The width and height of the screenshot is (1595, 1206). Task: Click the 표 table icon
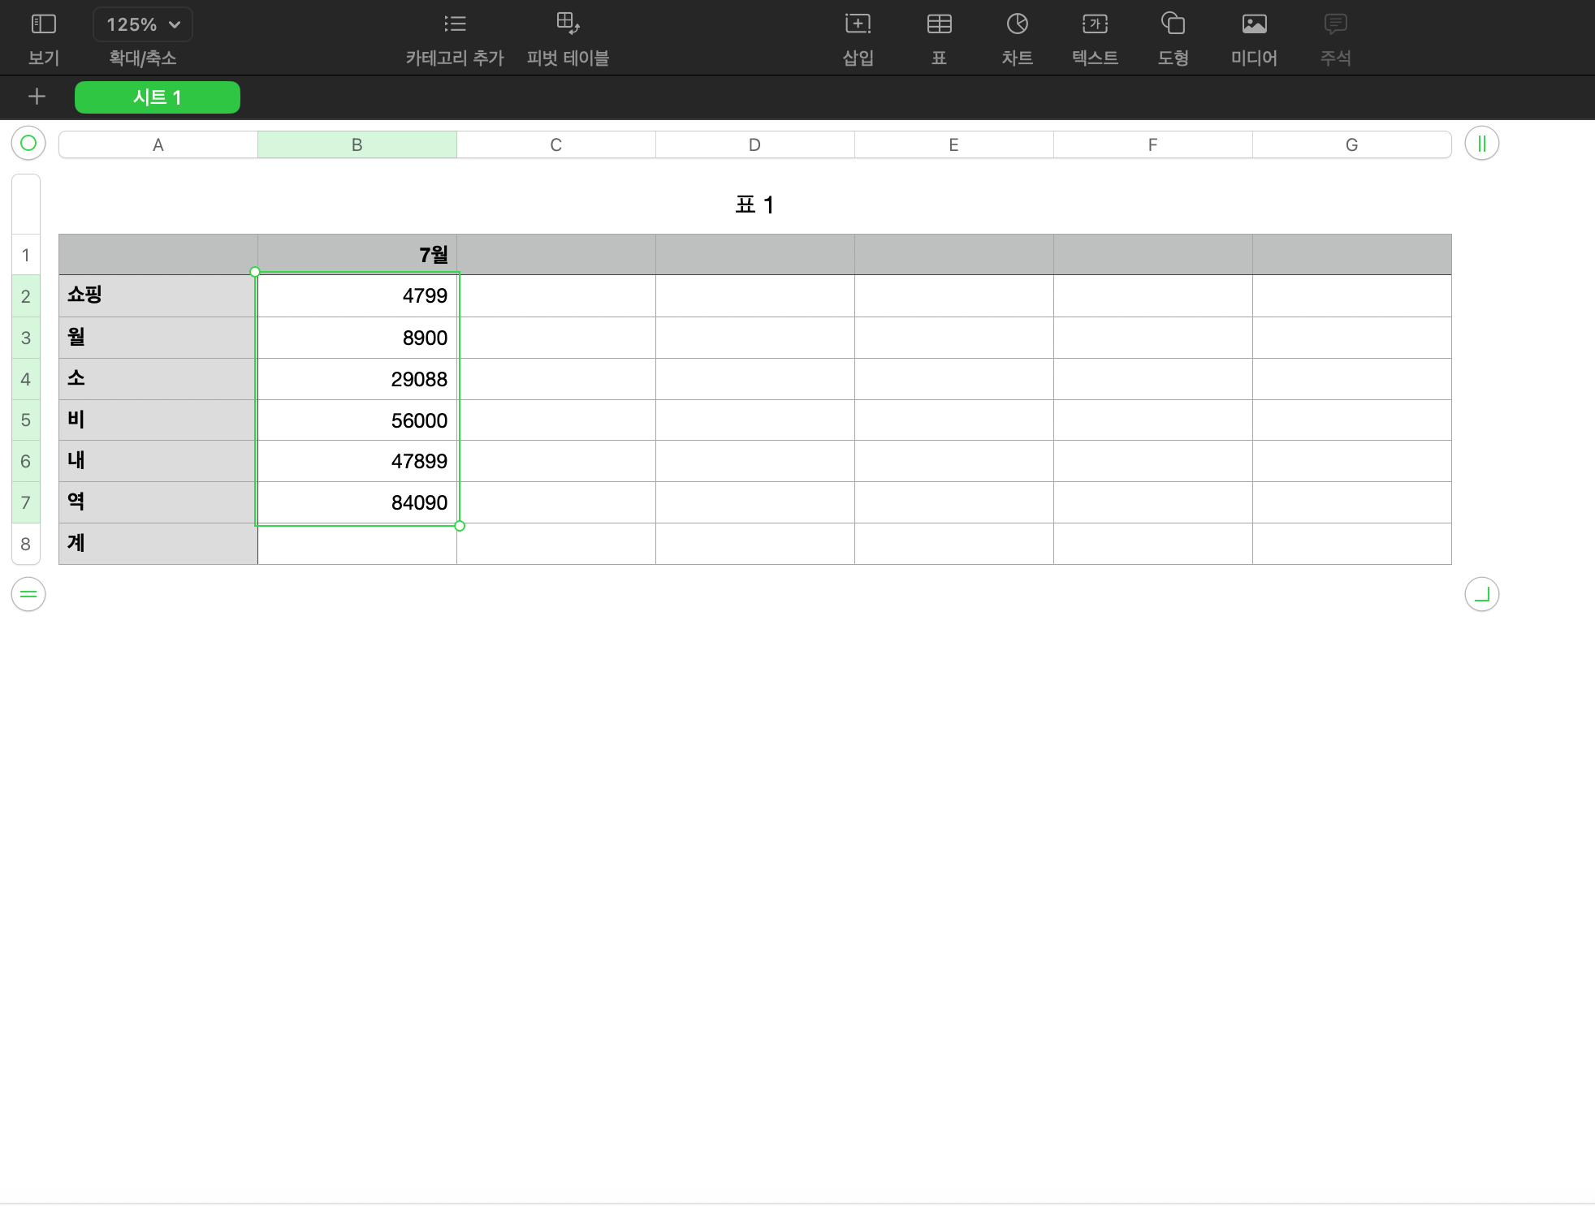click(939, 24)
